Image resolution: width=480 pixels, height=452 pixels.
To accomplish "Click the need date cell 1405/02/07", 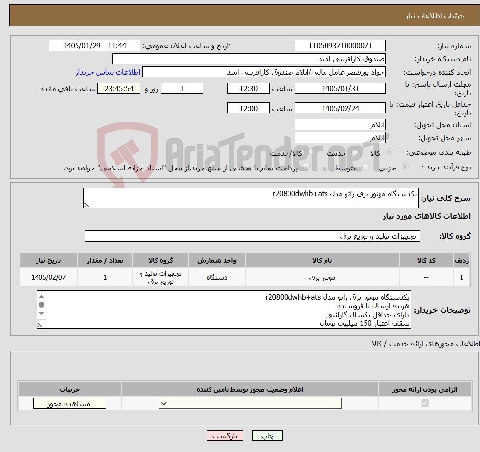I will tap(49, 277).
